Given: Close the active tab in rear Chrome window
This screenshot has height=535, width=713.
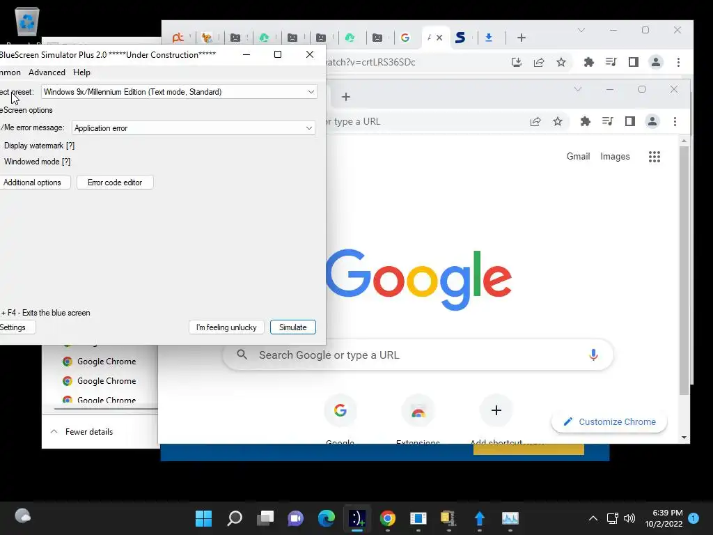Looking at the screenshot, I should [439, 38].
